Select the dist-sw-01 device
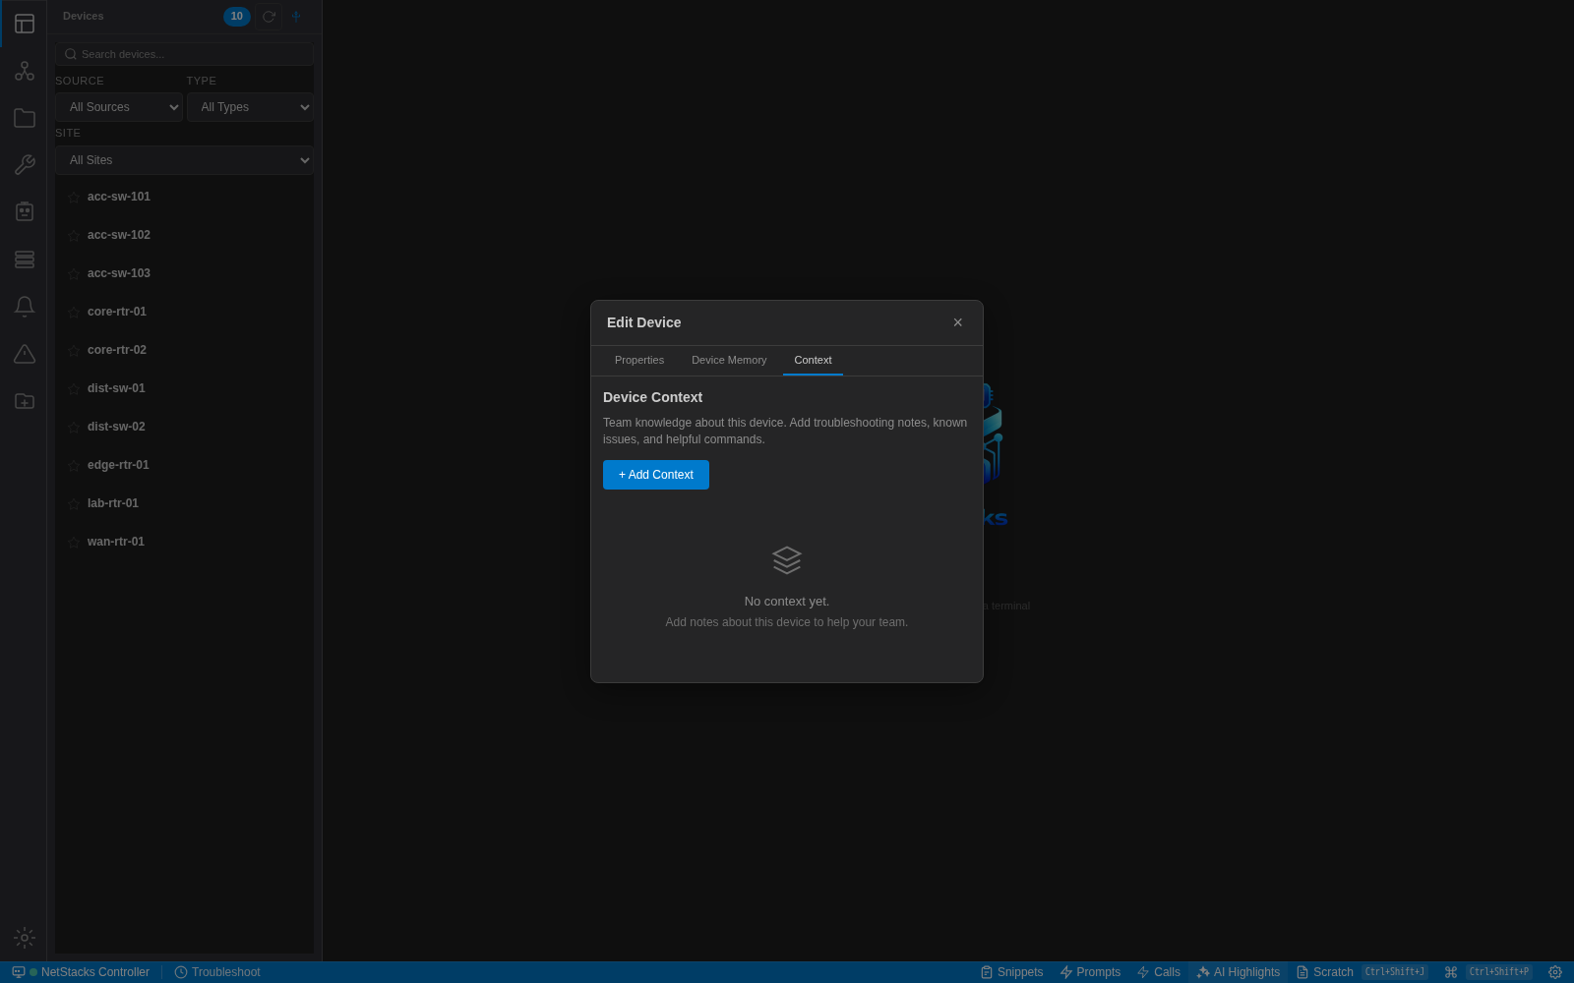This screenshot has width=1574, height=983. pyautogui.click(x=184, y=388)
